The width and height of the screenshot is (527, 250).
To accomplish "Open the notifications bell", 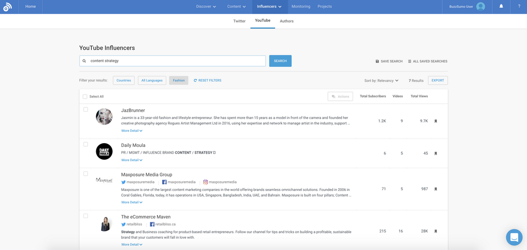I will tap(501, 6).
